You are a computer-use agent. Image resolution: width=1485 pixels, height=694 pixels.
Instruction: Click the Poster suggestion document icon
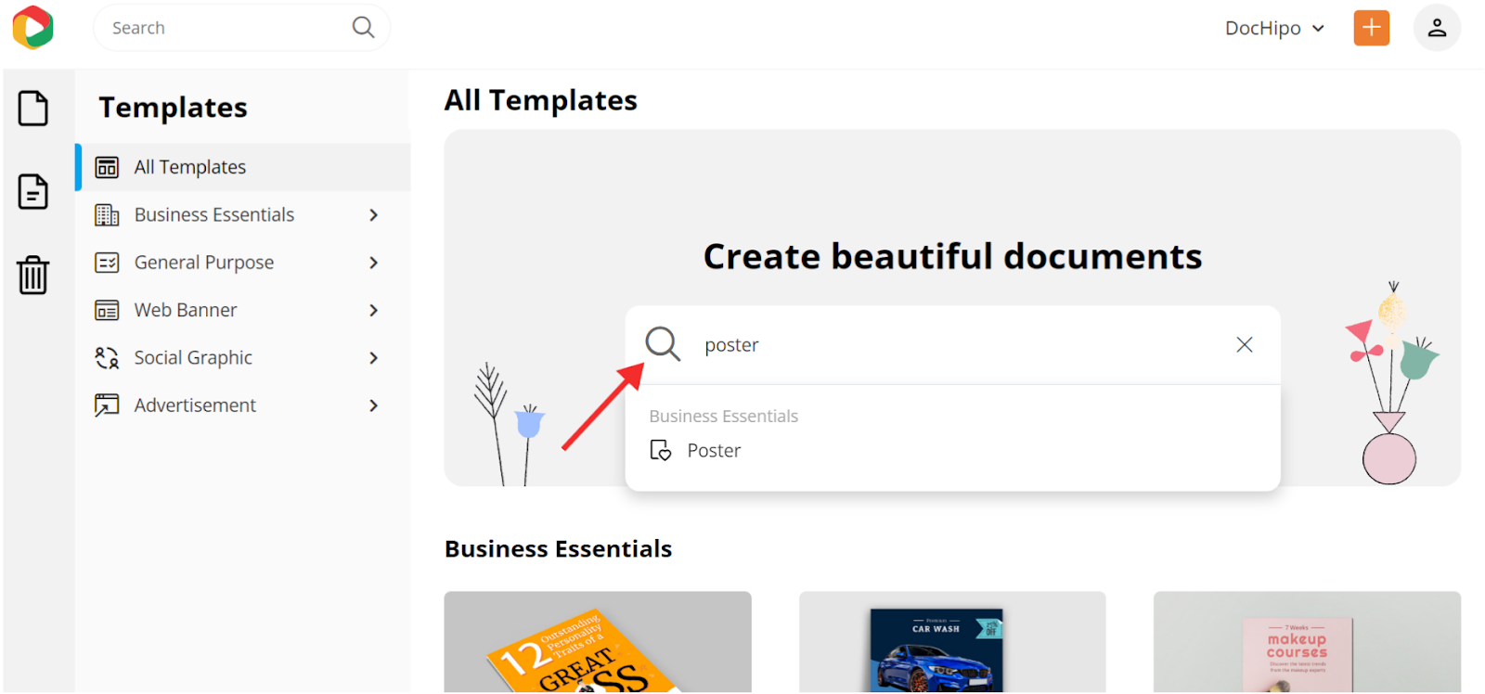click(661, 451)
